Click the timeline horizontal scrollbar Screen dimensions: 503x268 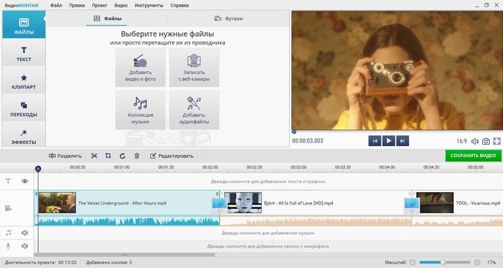[124, 255]
